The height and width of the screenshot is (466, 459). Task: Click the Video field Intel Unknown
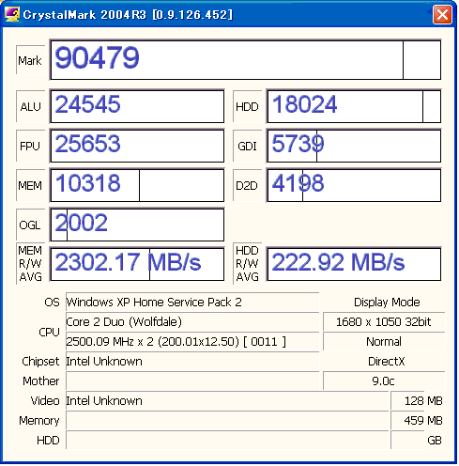click(227, 400)
